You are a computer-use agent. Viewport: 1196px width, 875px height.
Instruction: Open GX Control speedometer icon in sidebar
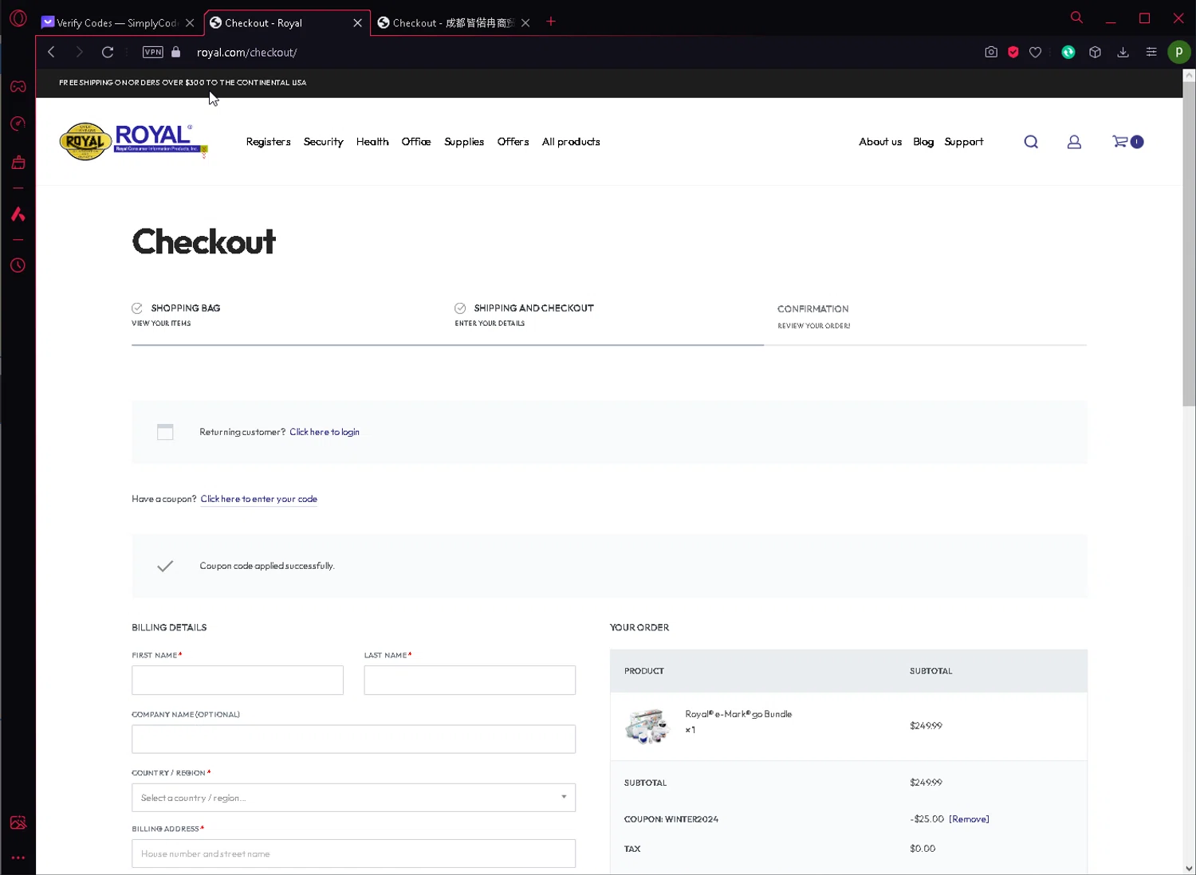18,124
